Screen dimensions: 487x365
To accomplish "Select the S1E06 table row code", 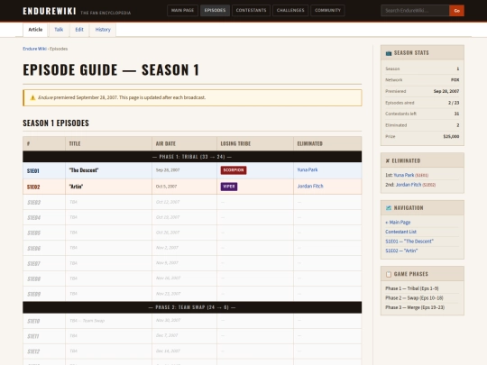I will 34,249.
